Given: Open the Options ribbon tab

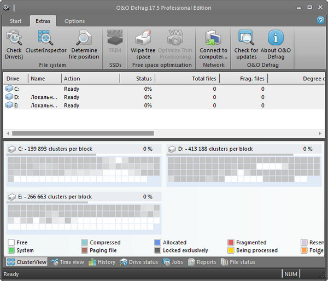Looking at the screenshot, I should [75, 21].
